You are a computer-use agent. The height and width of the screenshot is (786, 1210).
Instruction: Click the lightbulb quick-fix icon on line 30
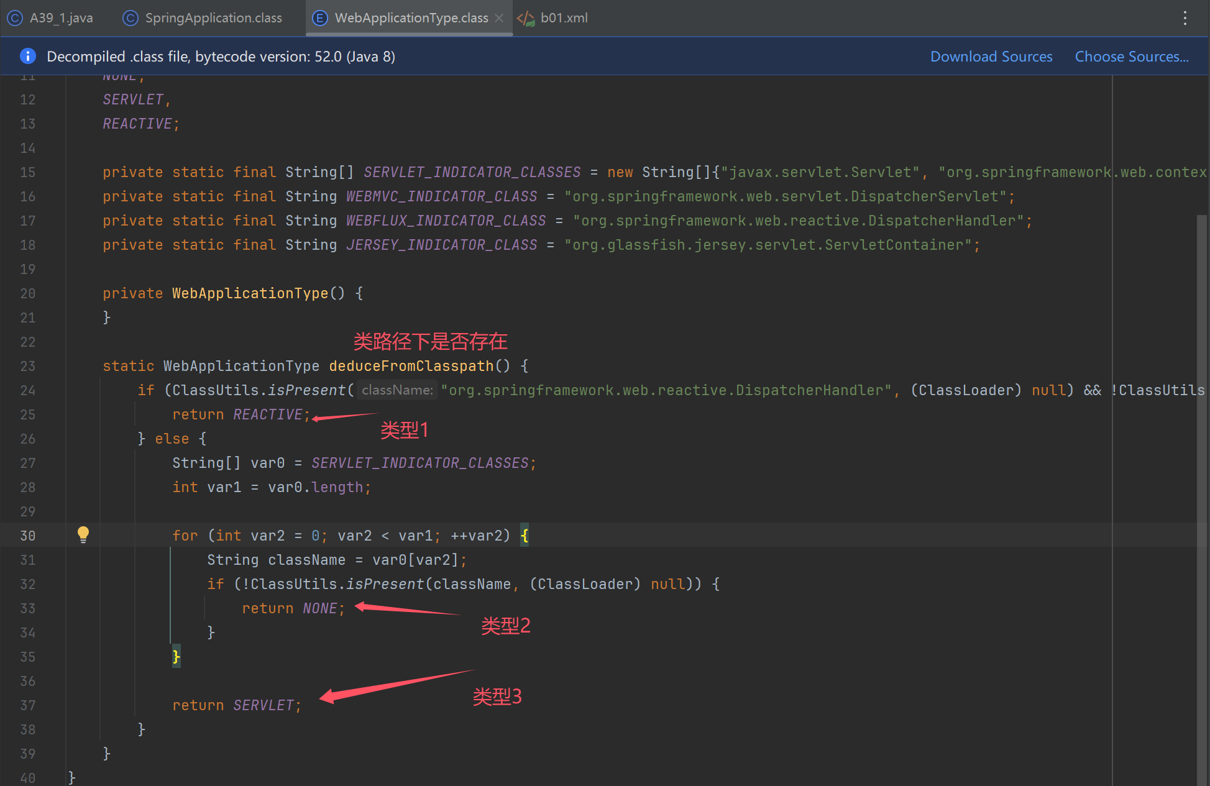83,534
